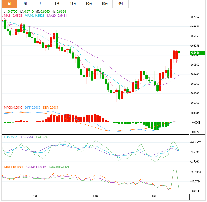This screenshot has width=207, height=202.
Task: Click the DEA: 0.0084 indicator label
Action: (51, 108)
